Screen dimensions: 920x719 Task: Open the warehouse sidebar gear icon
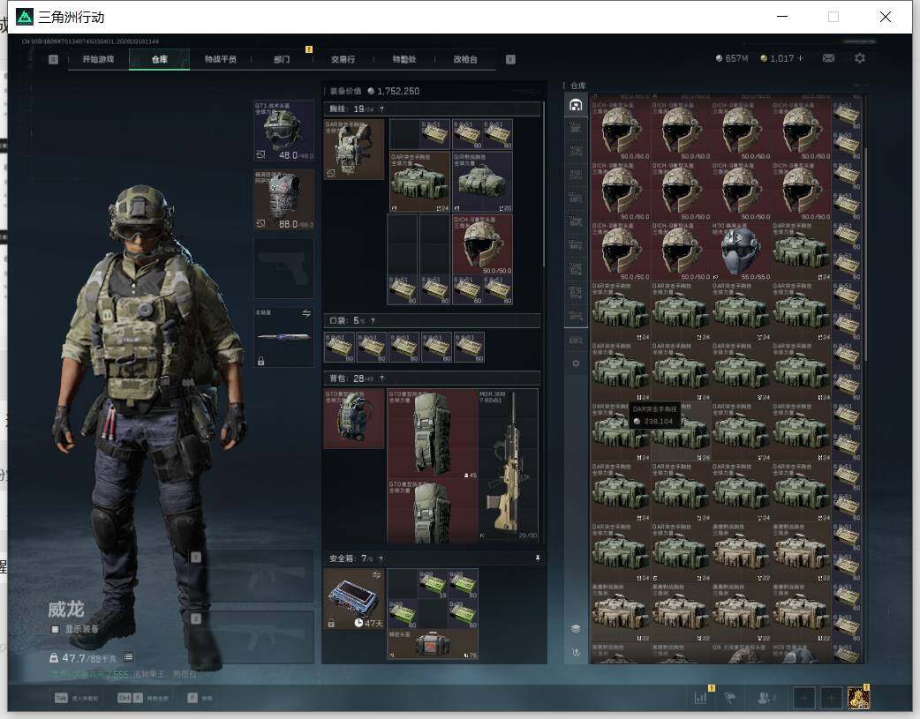[x=576, y=363]
